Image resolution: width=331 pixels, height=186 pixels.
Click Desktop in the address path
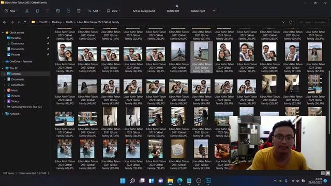coord(57,22)
